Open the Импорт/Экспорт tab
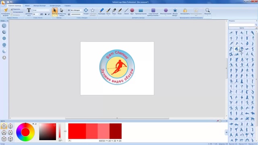Image resolution: width=258 pixels, height=145 pixels. click(40, 6)
